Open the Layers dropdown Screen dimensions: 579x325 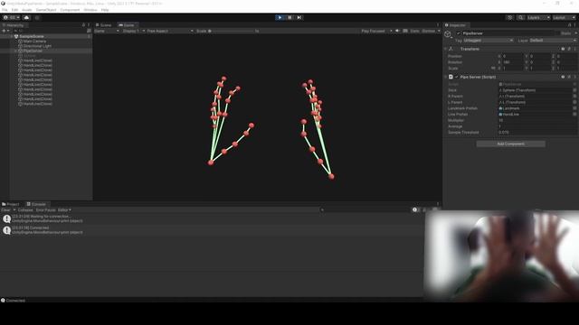(x=538, y=17)
